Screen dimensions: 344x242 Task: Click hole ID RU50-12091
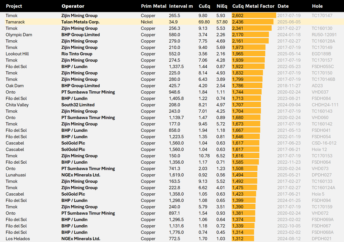coord(325,35)
